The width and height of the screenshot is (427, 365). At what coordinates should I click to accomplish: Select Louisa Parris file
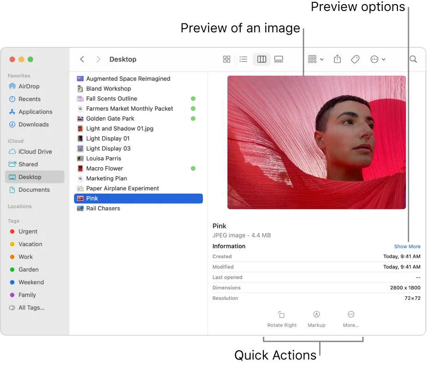click(x=138, y=158)
